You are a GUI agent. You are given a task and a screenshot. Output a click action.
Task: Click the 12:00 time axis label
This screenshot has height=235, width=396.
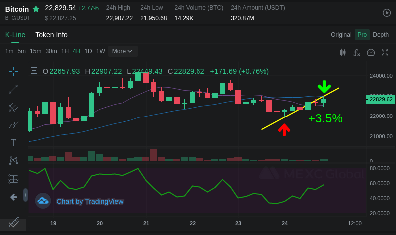pos(355,223)
